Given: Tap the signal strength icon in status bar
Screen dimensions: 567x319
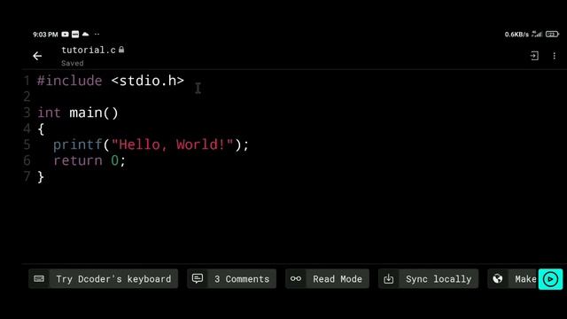Looking at the screenshot, I should pos(537,34).
